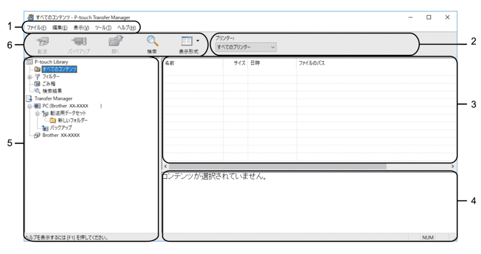
Task: Click the horizontal scrollbar left arrow
Action: click(x=166, y=166)
